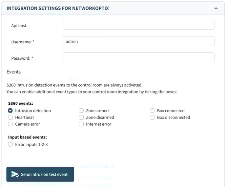Screen dimensions: 227x189
Task: Click the Api host input field
Action: [x=139, y=25]
